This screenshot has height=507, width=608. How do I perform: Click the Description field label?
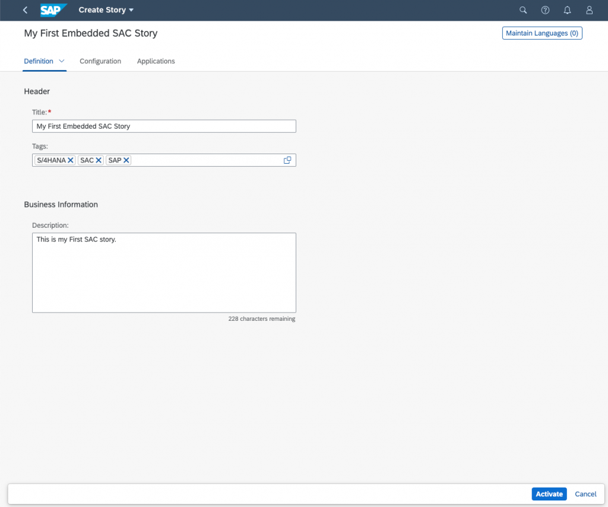tap(50, 225)
